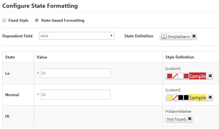Click the Configure State Formatting heading
Viewport: 219px width, 129px height.
pos(40,6)
